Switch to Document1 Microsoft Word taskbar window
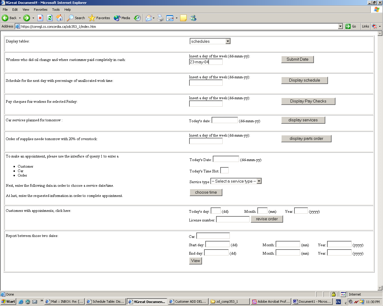The image size is (383, 306). coord(312,302)
